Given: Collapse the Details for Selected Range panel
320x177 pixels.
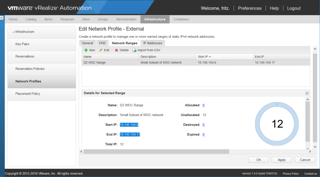Looking at the screenshot, I should [307, 93].
